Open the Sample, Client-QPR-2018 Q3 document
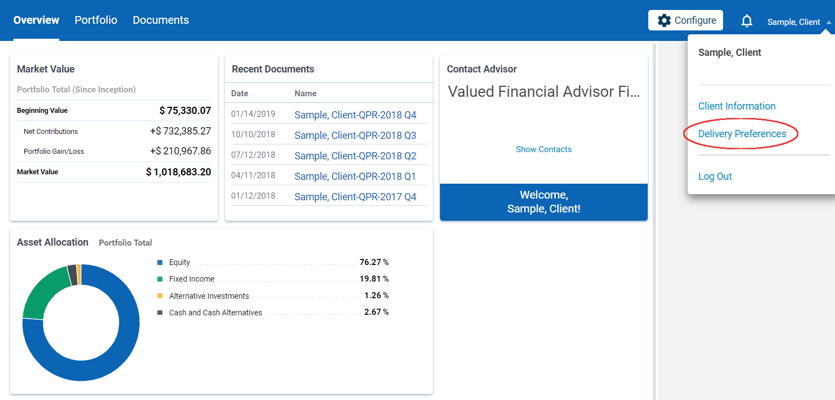The height and width of the screenshot is (400, 835). point(355,135)
